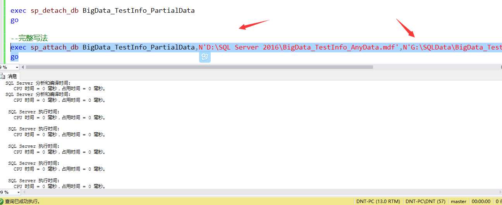Click the editor scrollbar's right arrow
The height and width of the screenshot is (205, 502).
501,67
